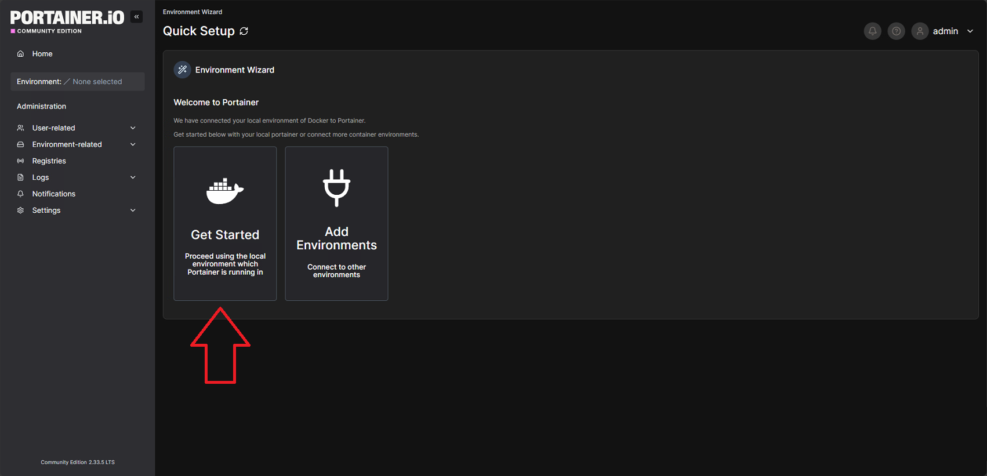This screenshot has height=476, width=987.
Task: Click the refresh icon beside Quick Setup
Action: point(244,31)
